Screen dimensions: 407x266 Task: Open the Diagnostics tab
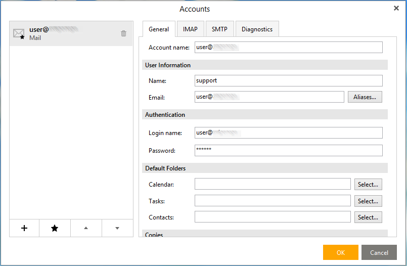pyautogui.click(x=257, y=29)
